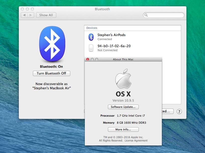
Task: Click the More Info button
Action: click(123, 129)
